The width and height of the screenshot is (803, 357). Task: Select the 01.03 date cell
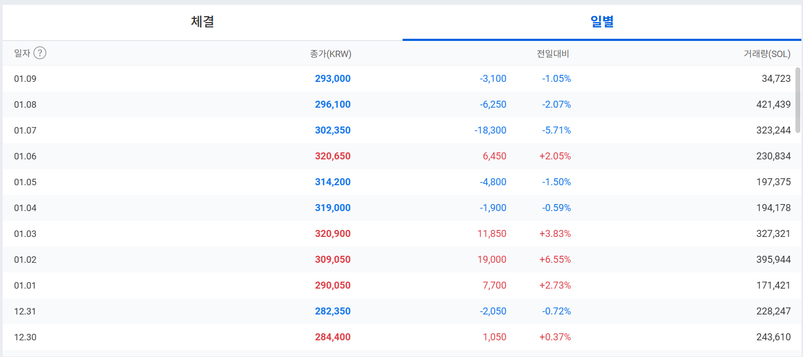coord(25,234)
